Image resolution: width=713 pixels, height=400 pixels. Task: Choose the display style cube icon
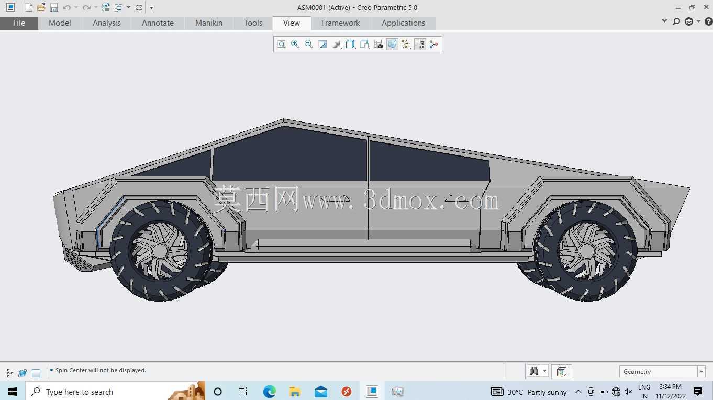pyautogui.click(x=351, y=45)
